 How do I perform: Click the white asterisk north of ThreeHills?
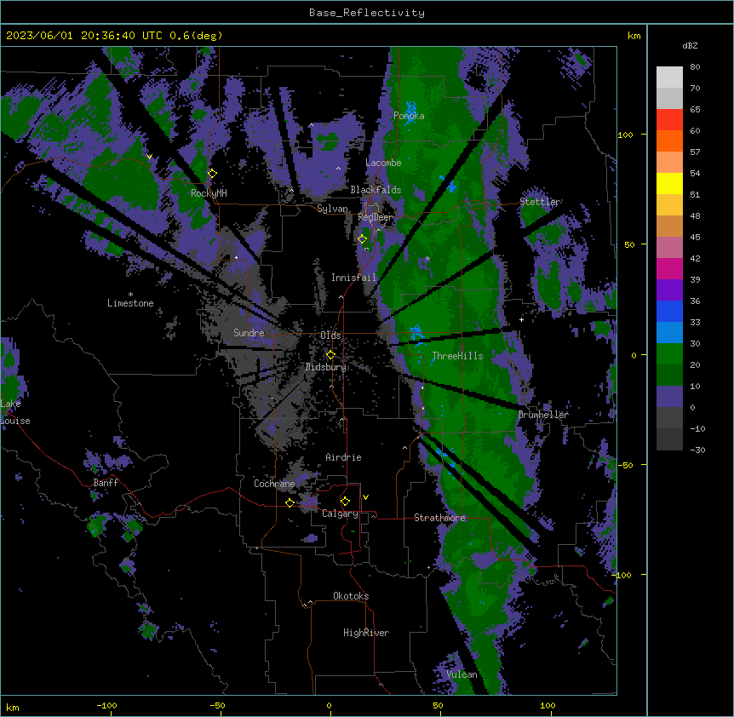click(427, 259)
